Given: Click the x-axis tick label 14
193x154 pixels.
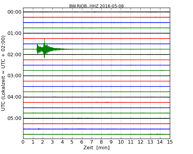Looking at the screenshot, I should (x=160, y=142).
